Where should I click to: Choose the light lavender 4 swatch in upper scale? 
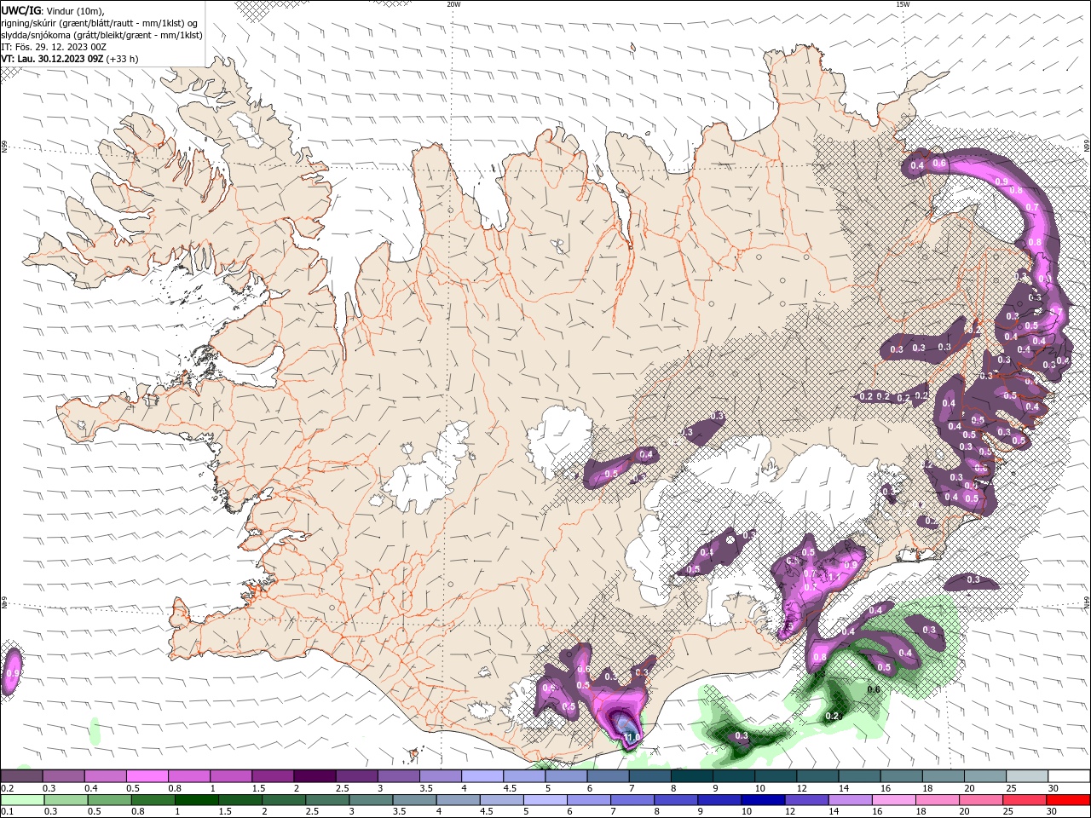click(x=482, y=776)
